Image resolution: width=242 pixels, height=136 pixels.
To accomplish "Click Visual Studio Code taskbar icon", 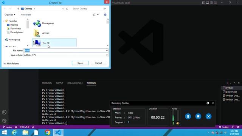I will click(x=58, y=133).
